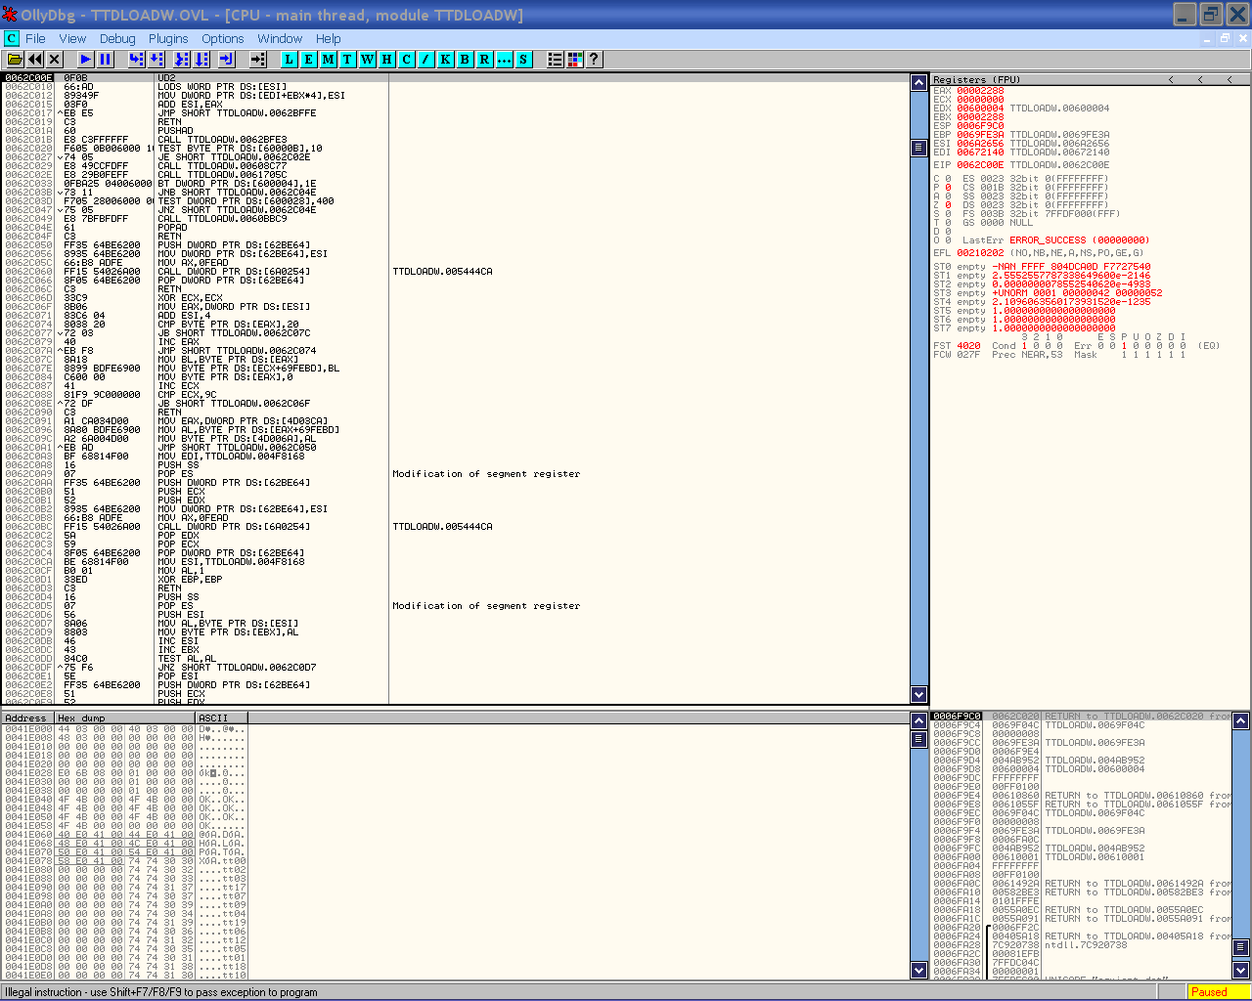
Task: Click the Registers (FPU) header bar
Action: pos(1090,79)
